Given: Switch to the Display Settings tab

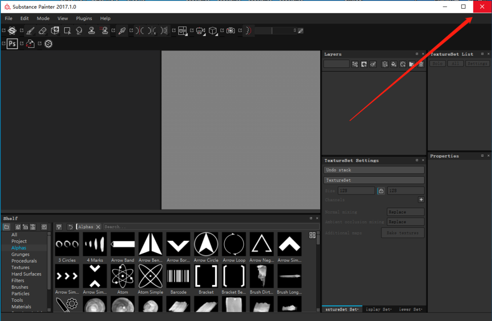Looking at the screenshot, I should click(x=379, y=310).
